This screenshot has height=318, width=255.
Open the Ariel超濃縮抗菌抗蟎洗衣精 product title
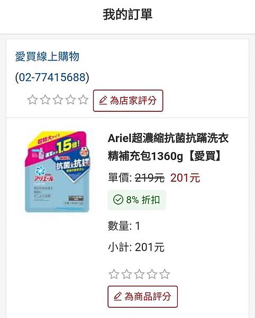point(168,147)
